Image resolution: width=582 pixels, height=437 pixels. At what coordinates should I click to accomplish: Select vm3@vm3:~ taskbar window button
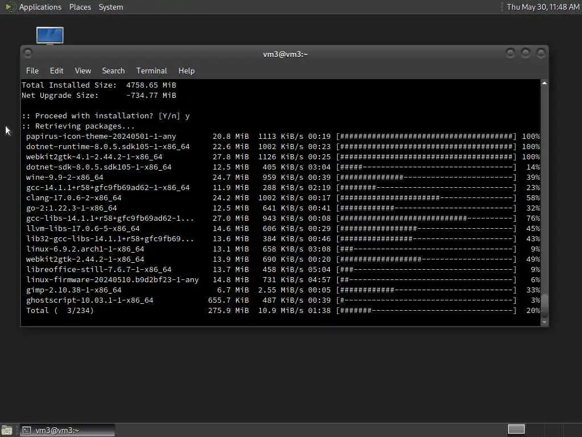(x=67, y=430)
